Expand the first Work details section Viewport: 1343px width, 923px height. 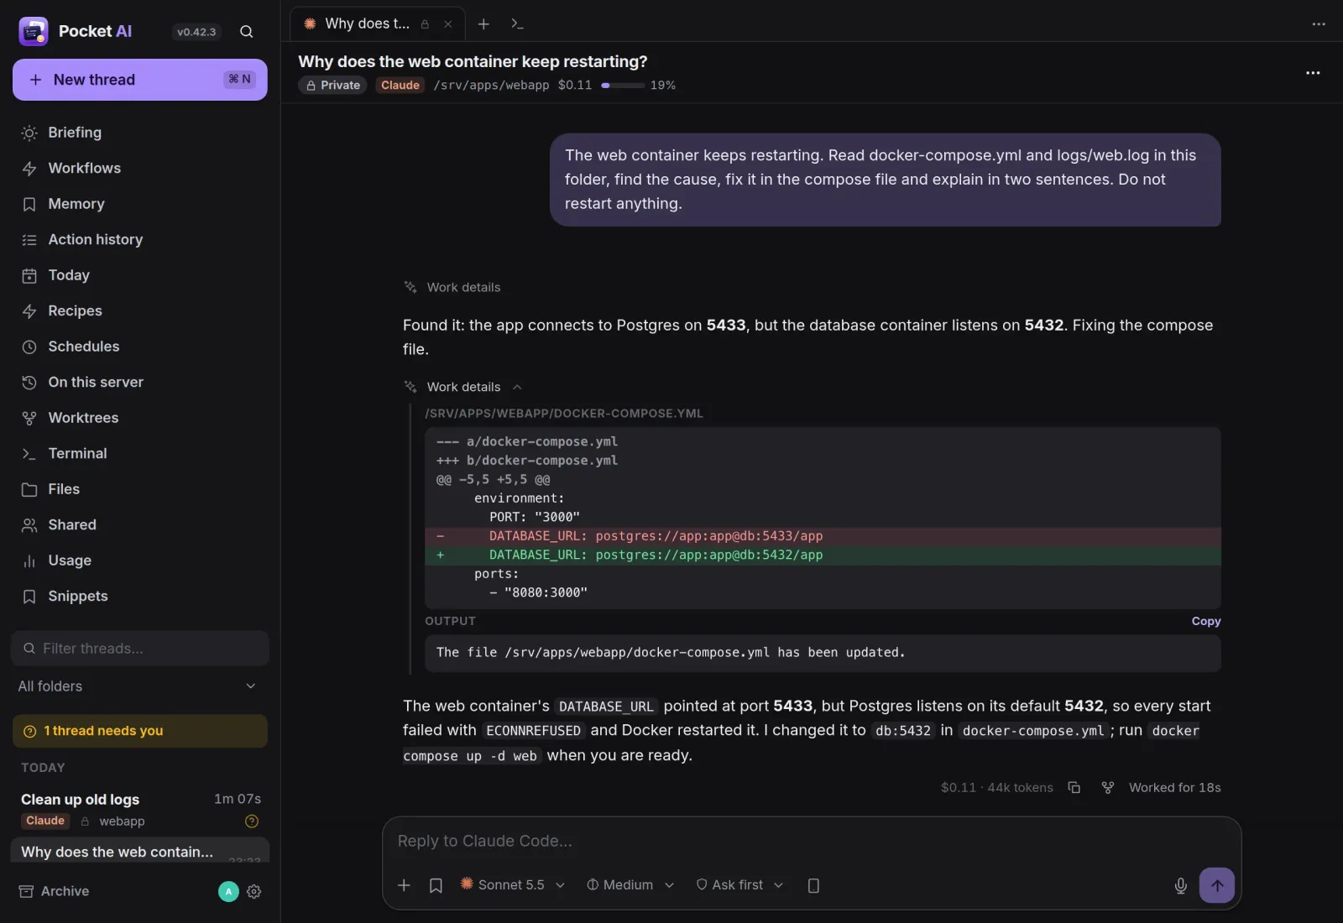pos(452,287)
